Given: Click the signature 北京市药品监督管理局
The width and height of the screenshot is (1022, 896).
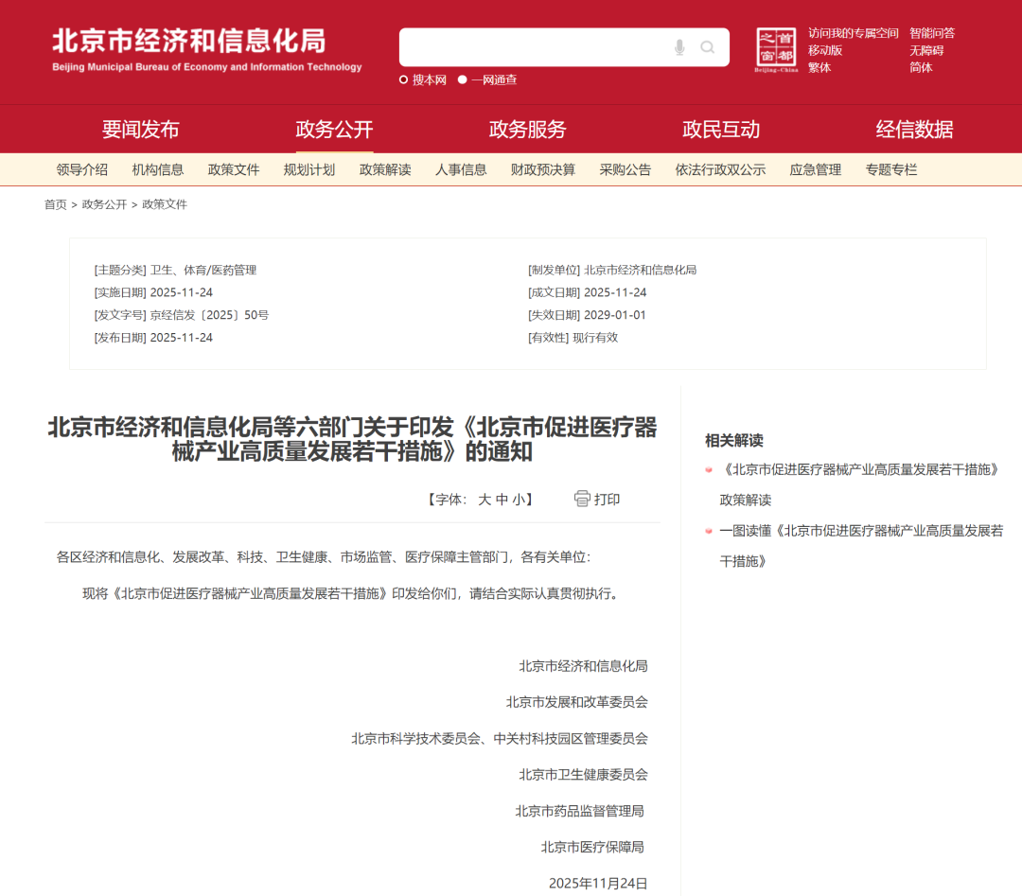Looking at the screenshot, I should (579, 811).
